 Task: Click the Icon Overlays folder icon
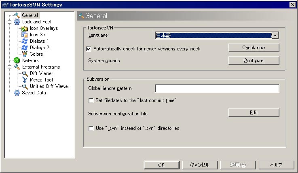25,28
